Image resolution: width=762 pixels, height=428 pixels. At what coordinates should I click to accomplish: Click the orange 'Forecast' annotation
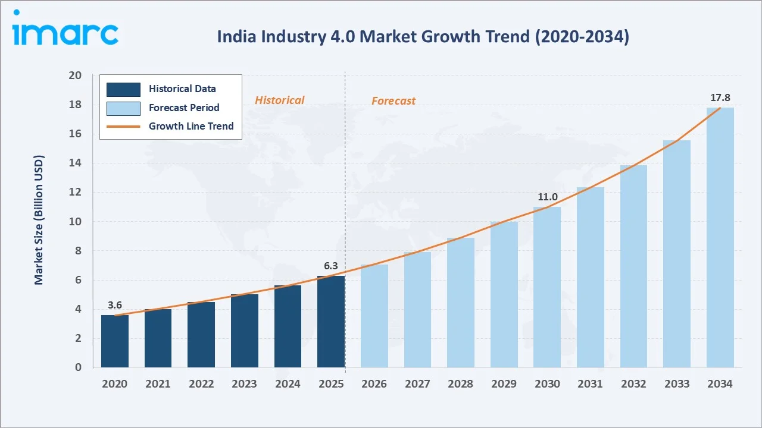(x=394, y=101)
